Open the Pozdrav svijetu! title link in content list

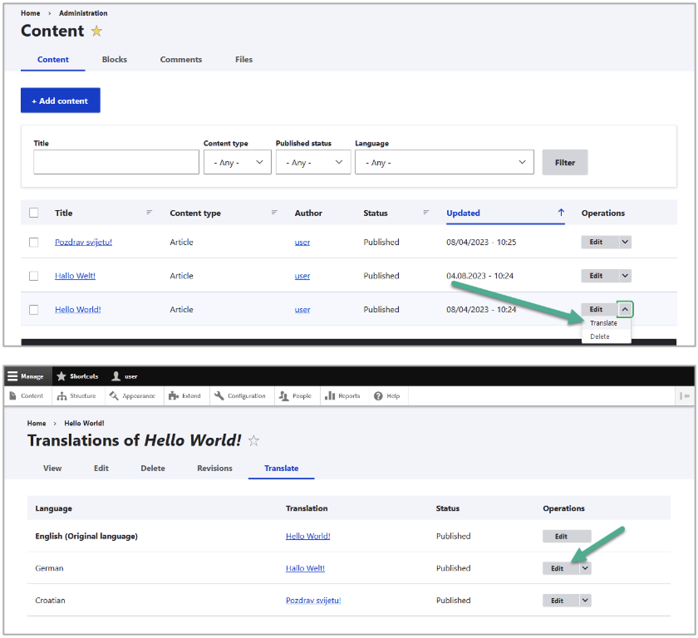(x=84, y=242)
